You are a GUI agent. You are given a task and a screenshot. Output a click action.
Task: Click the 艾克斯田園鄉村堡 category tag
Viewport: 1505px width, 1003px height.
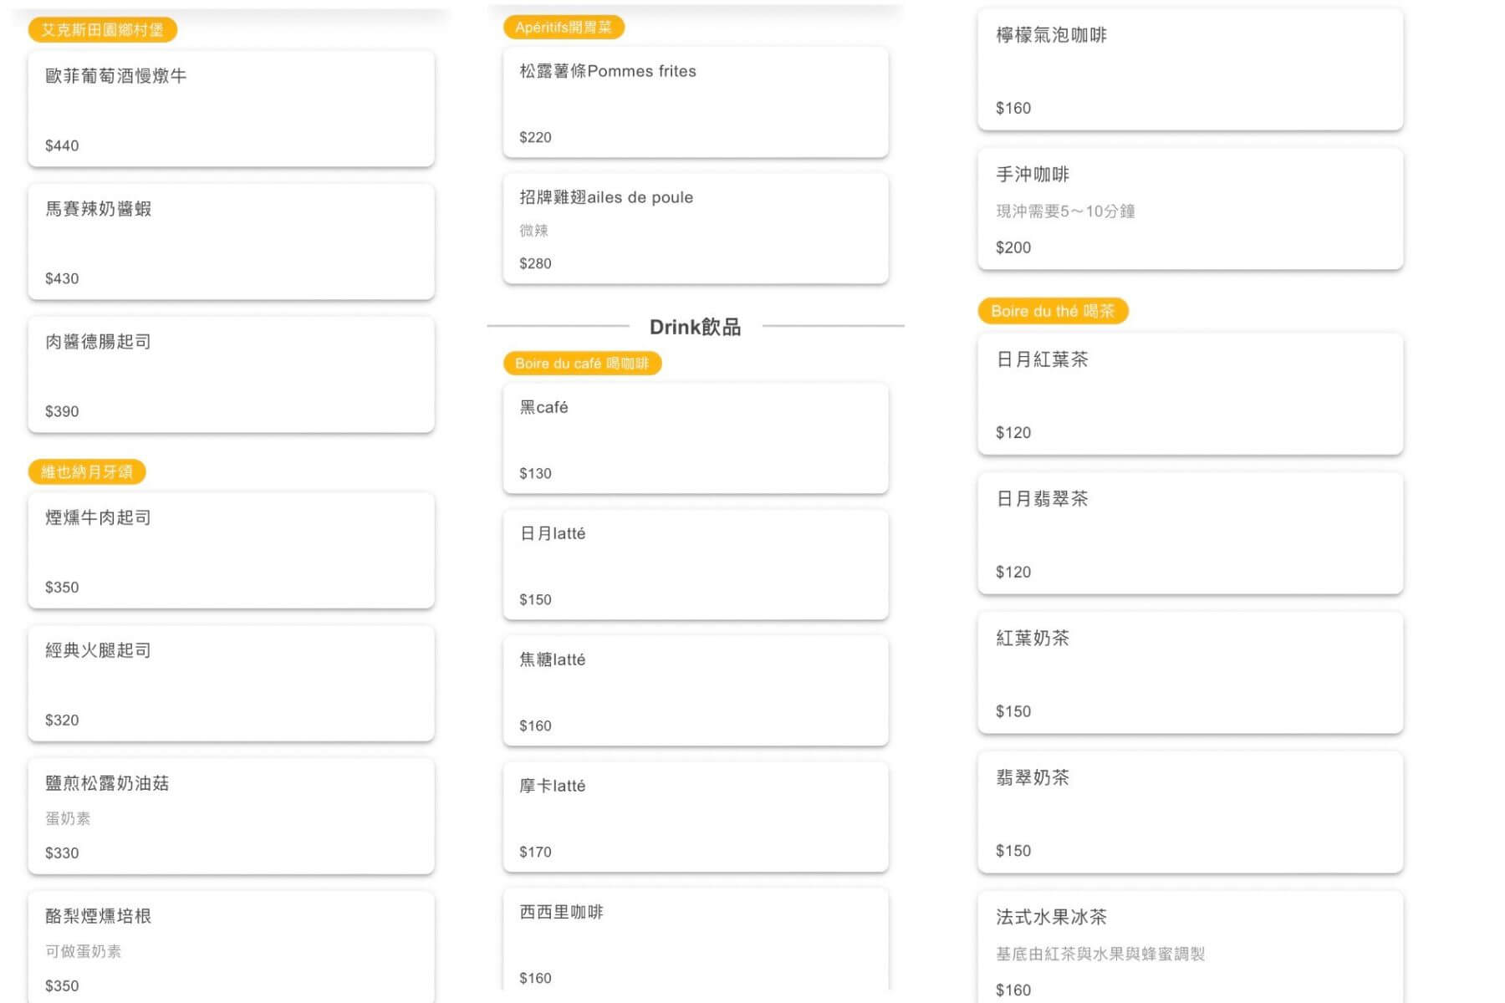pyautogui.click(x=102, y=30)
